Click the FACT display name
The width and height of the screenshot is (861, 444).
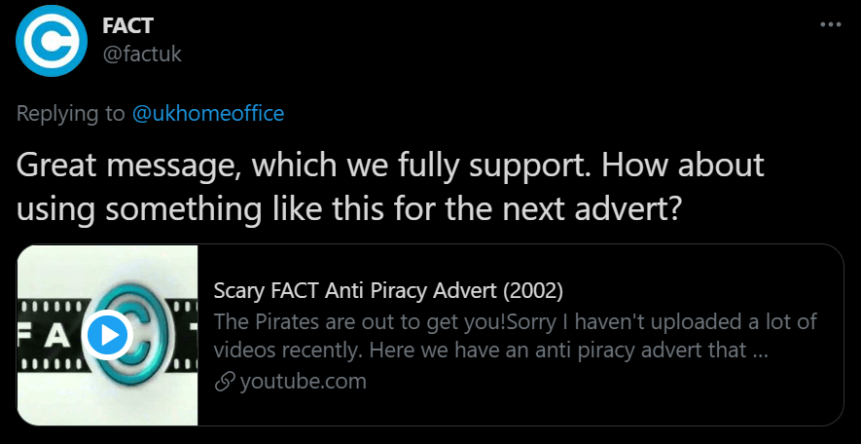(x=127, y=25)
